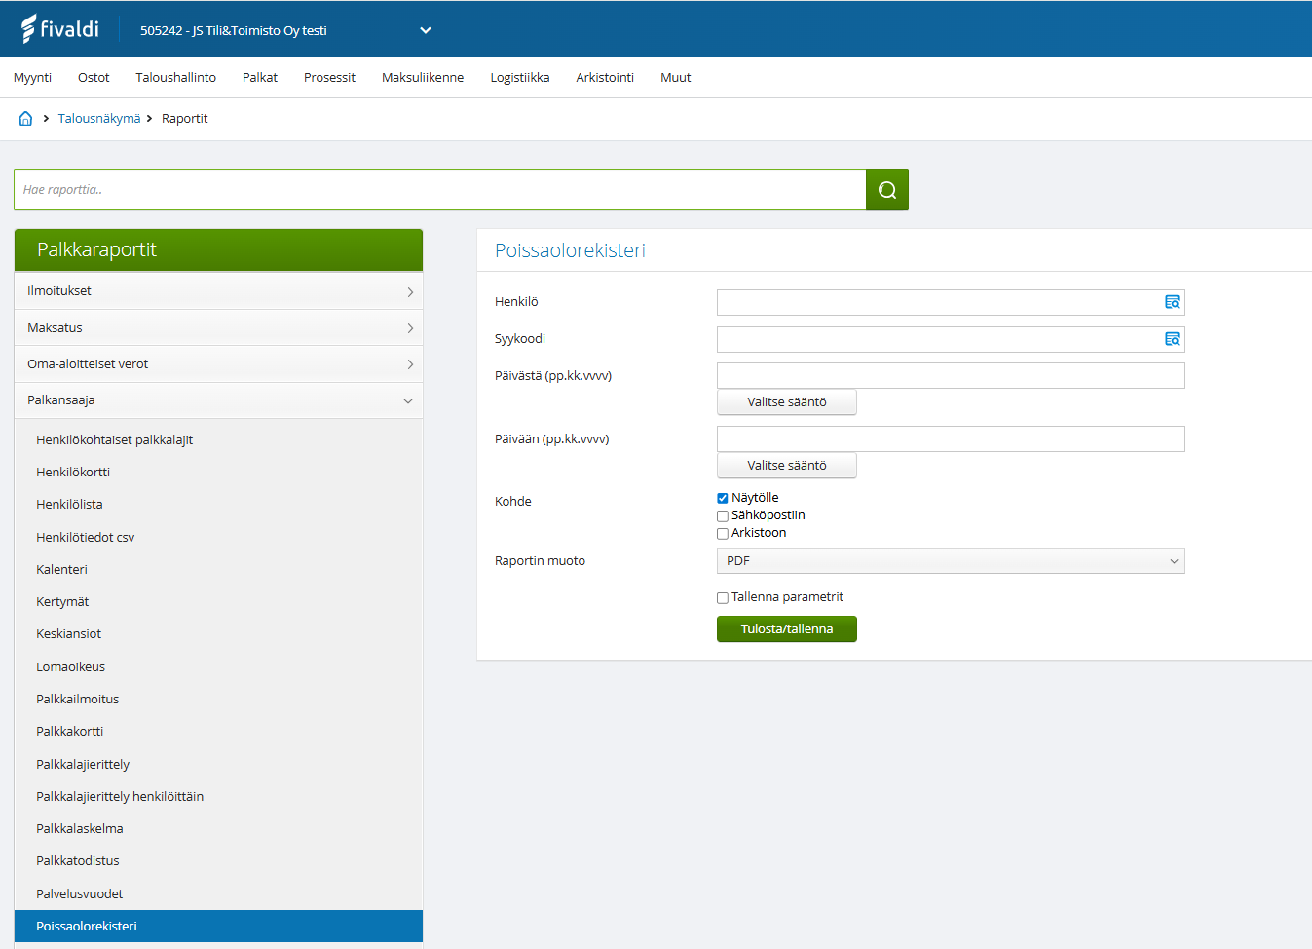The width and height of the screenshot is (1312, 949).
Task: Focus the Päivään date field
Action: tap(951, 439)
